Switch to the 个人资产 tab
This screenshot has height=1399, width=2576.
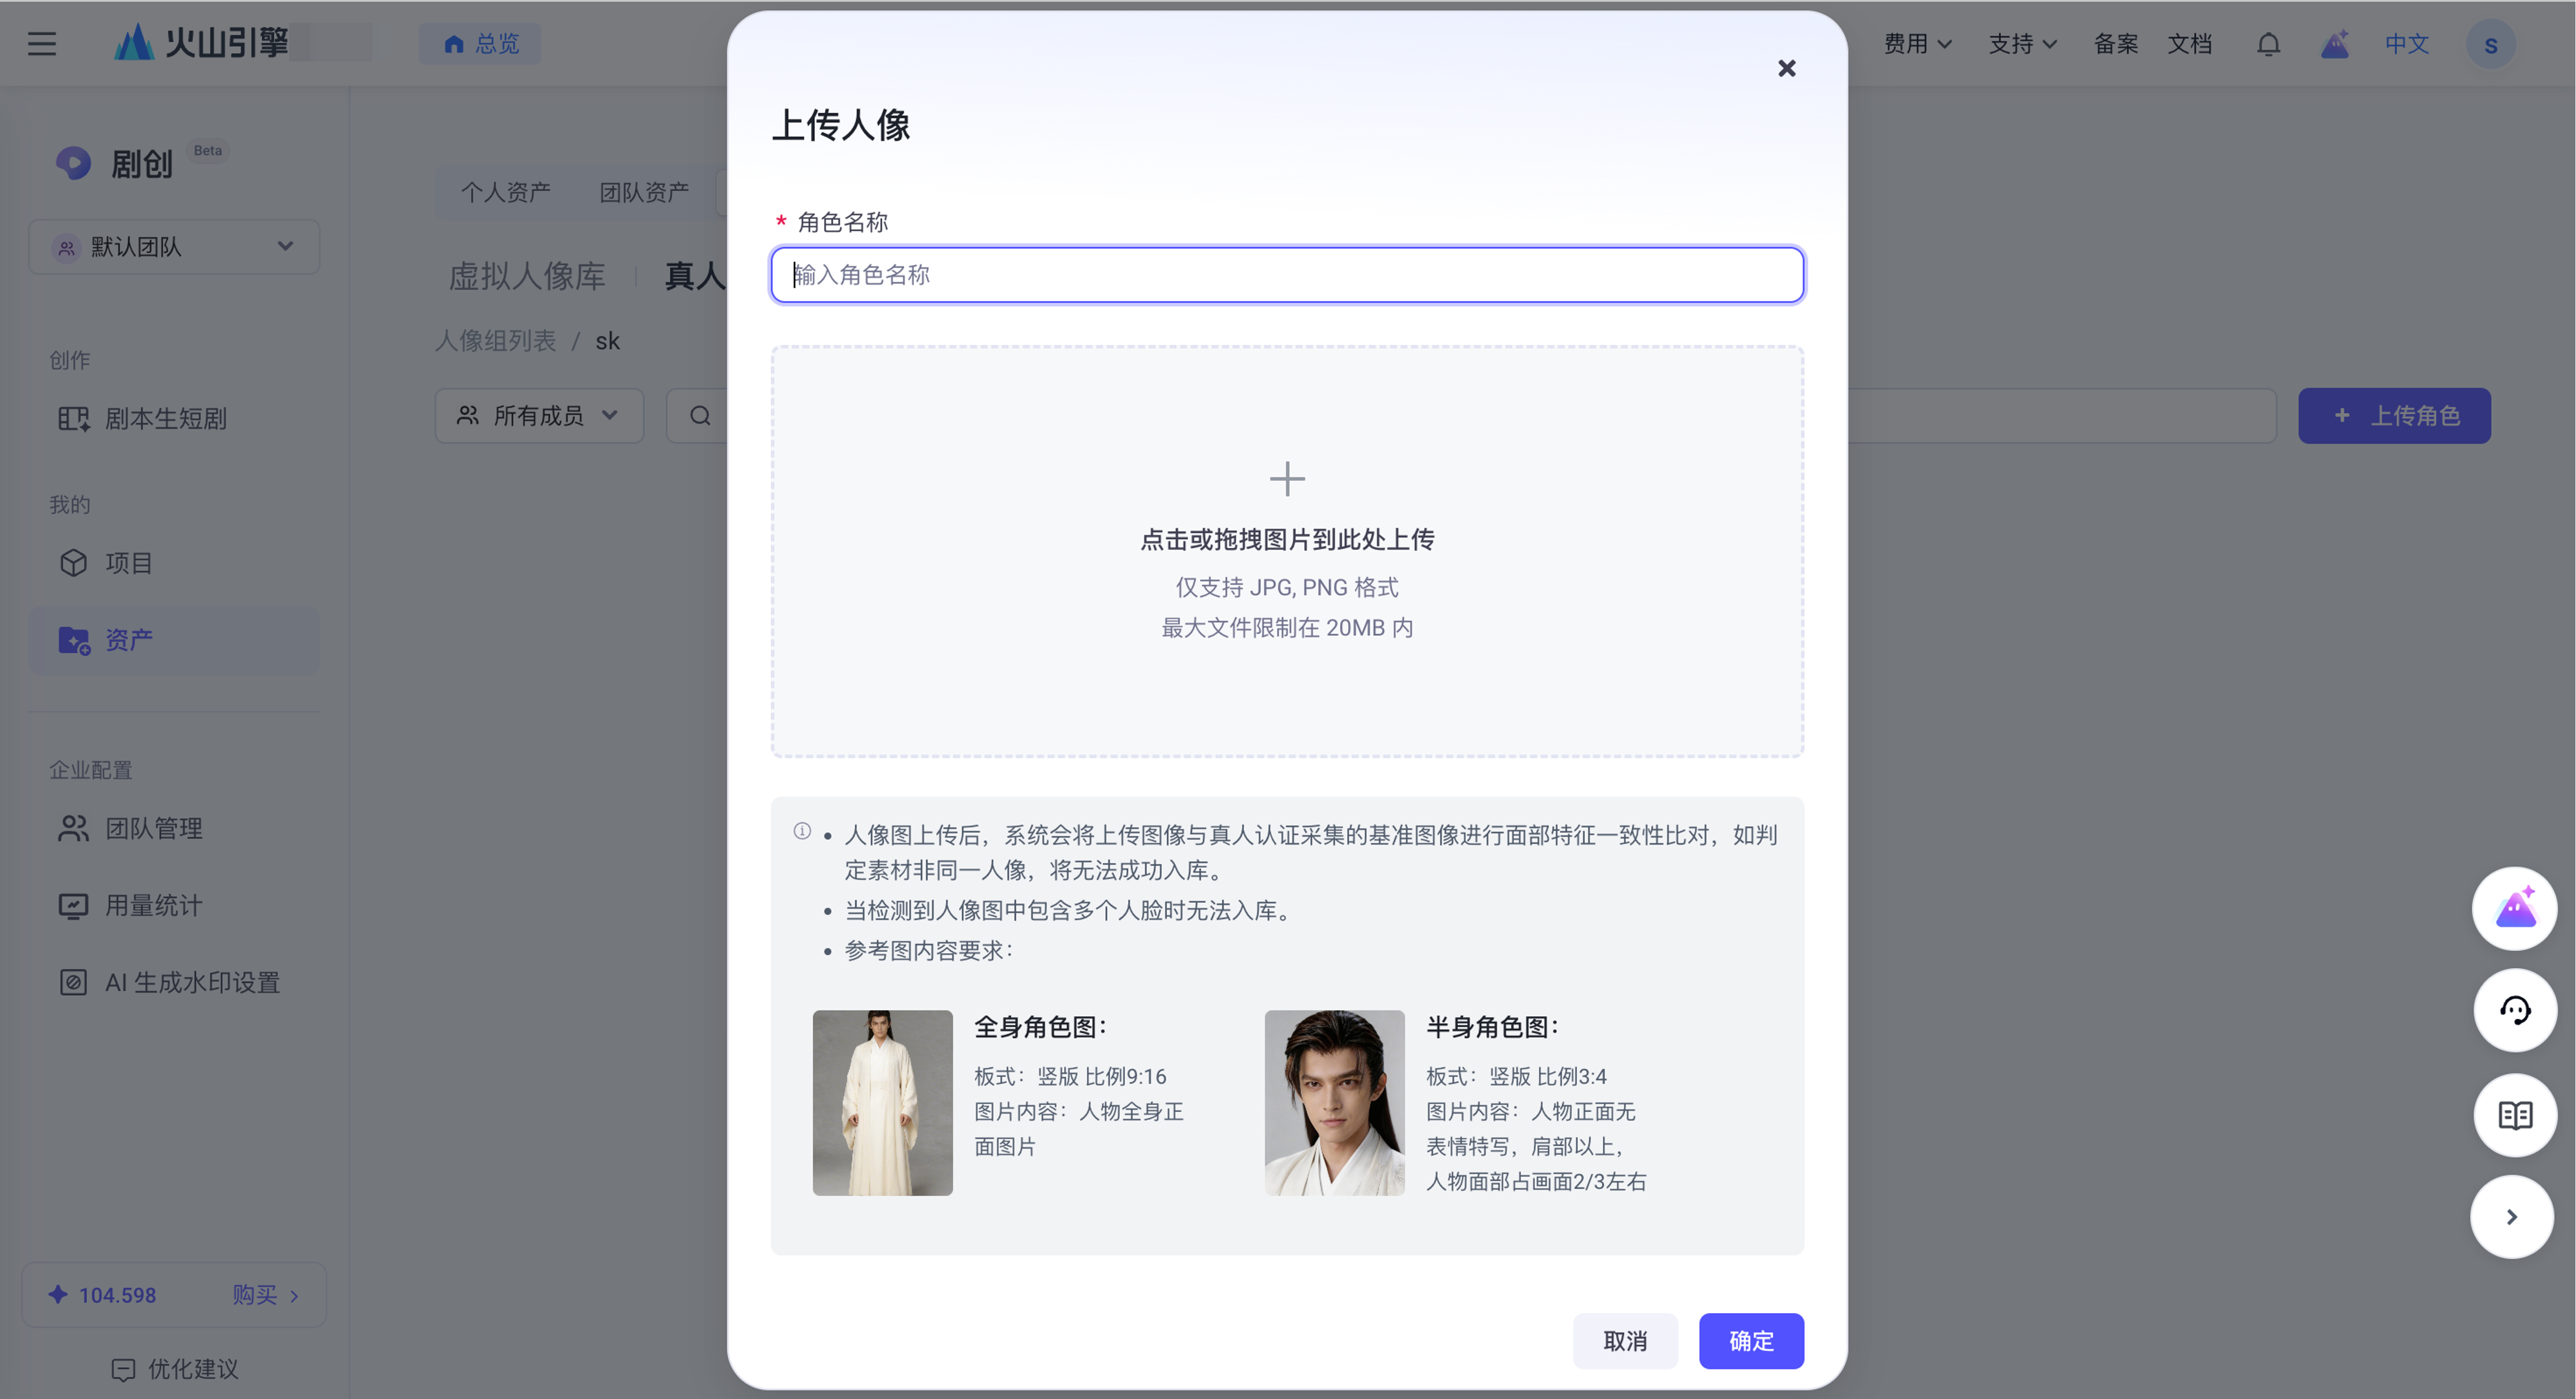(x=505, y=192)
